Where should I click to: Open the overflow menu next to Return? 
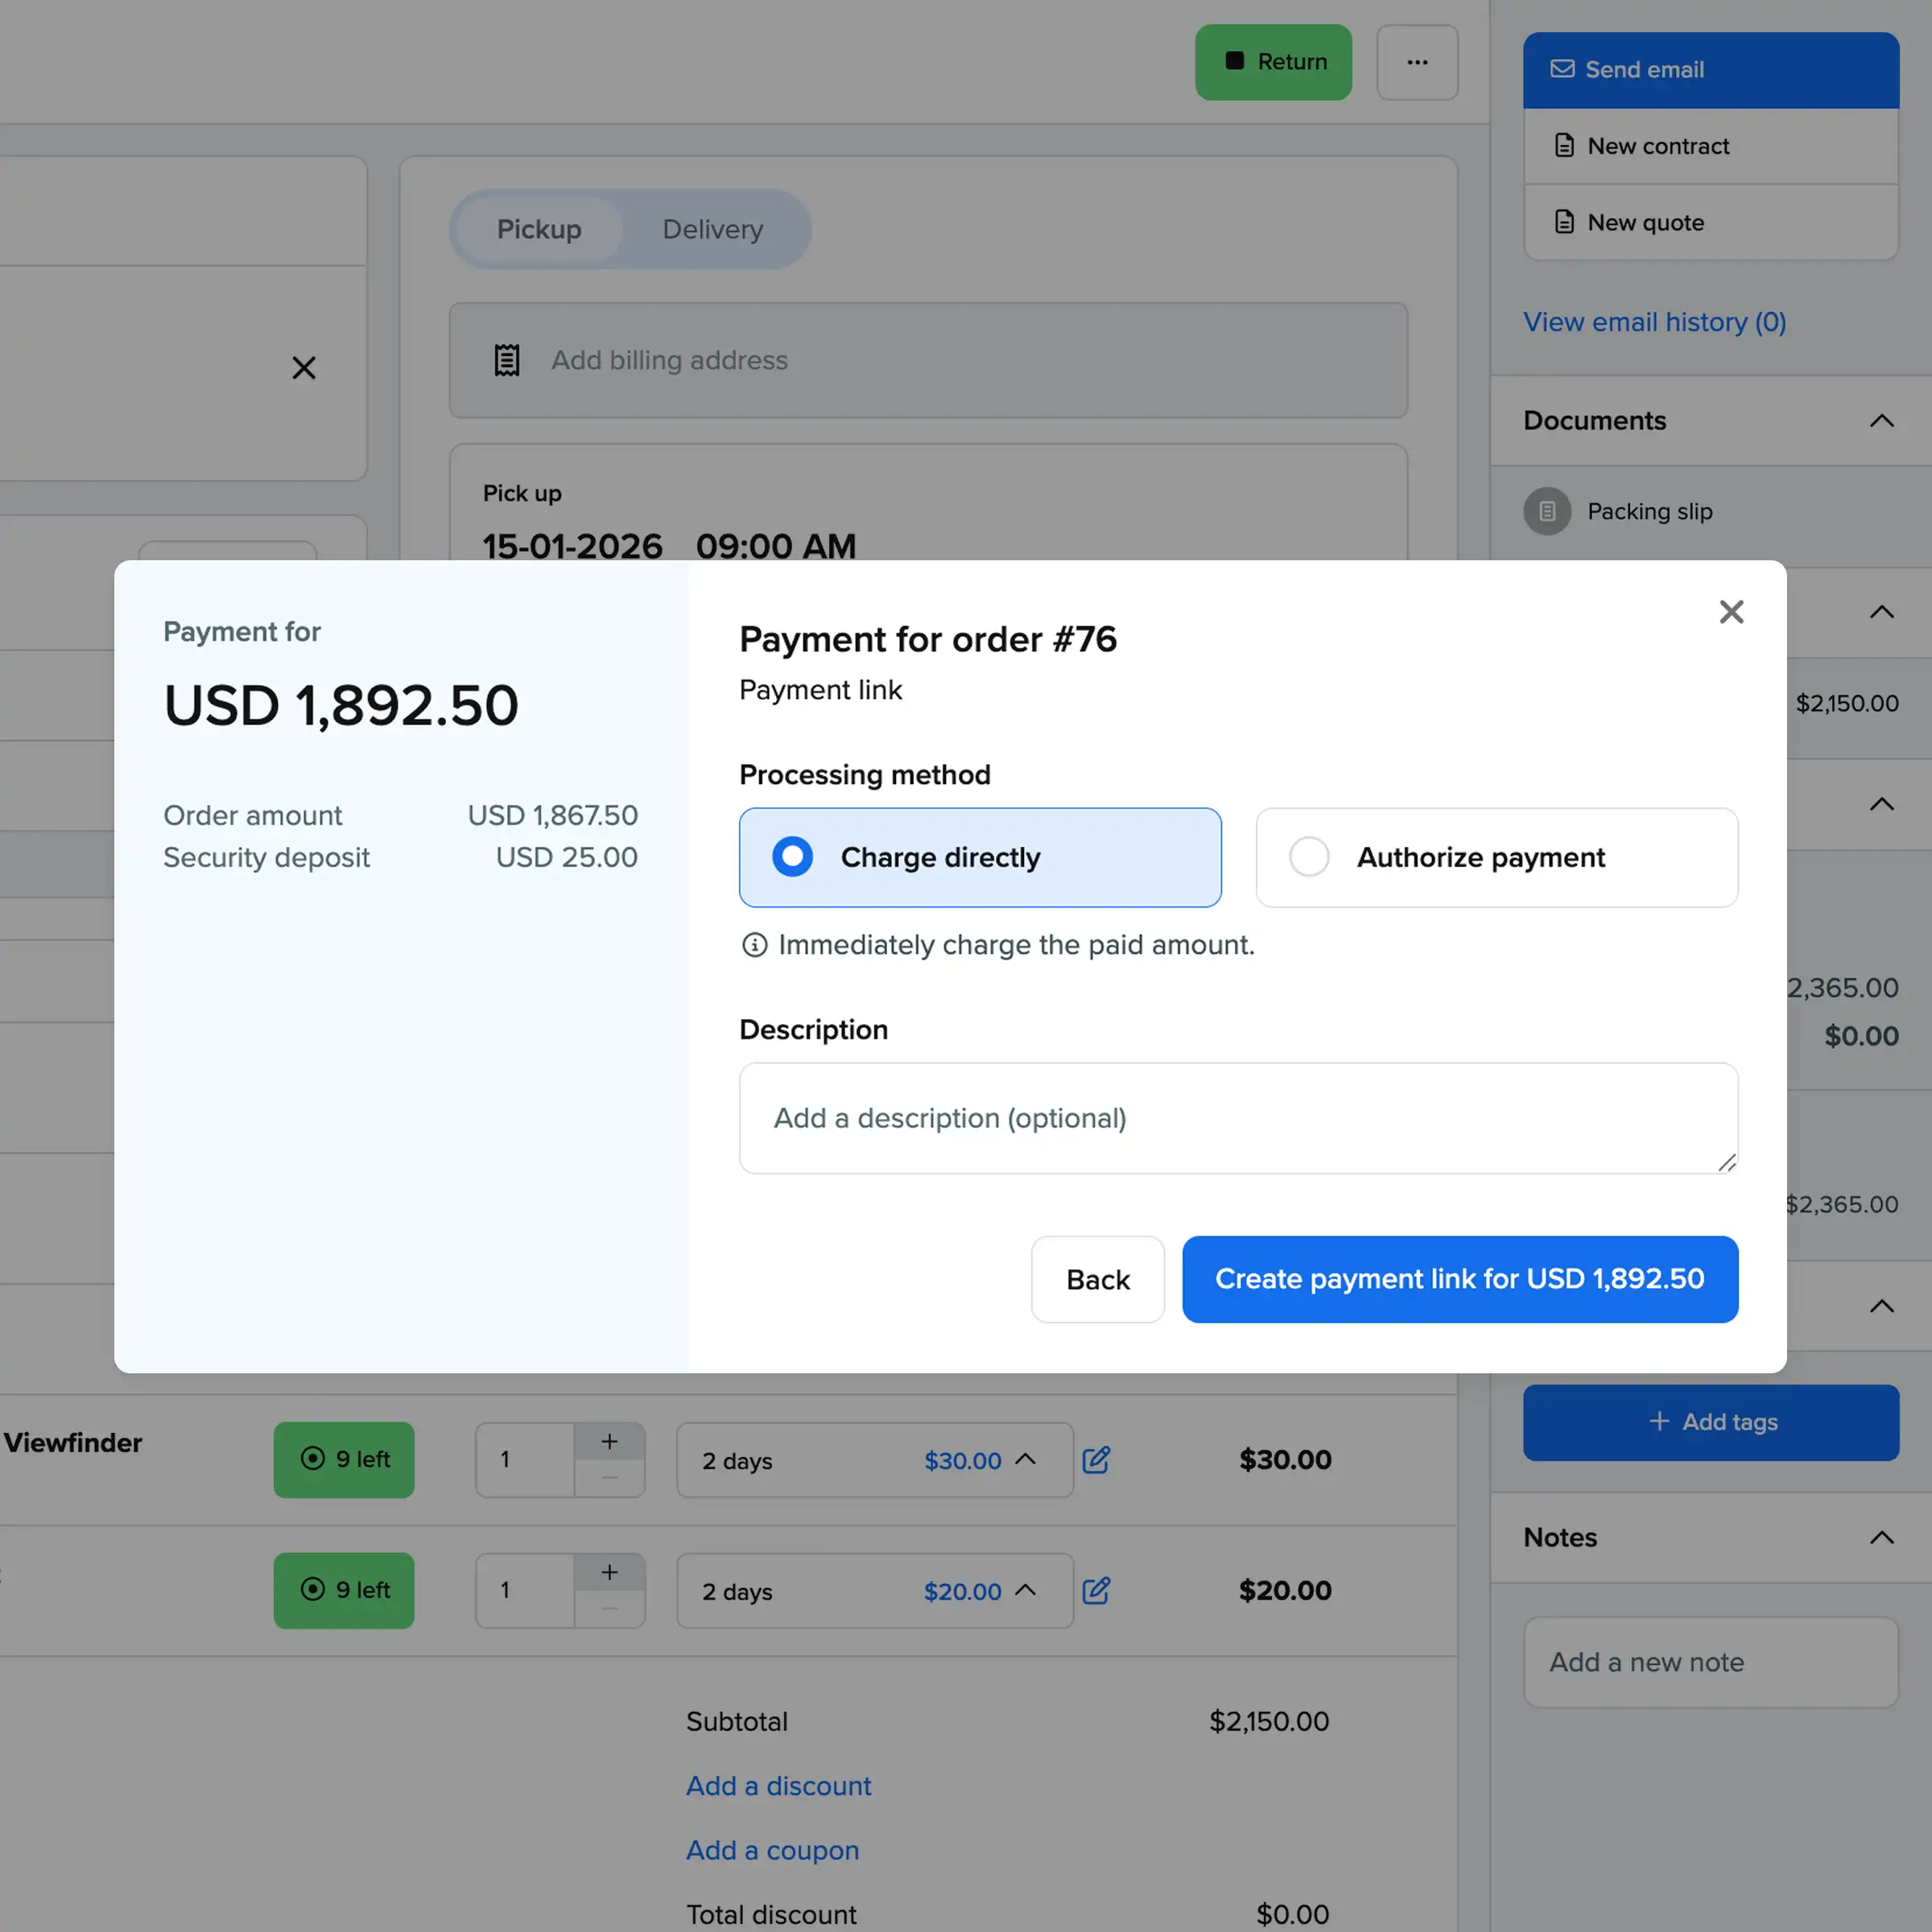coord(1417,62)
